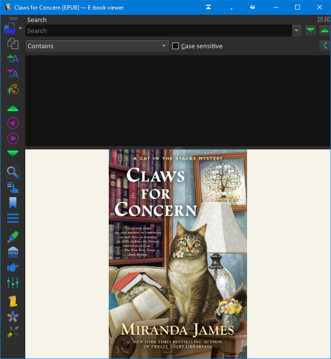The height and width of the screenshot is (359, 331).
Task: Find next match with the green down button
Action: click(310, 31)
